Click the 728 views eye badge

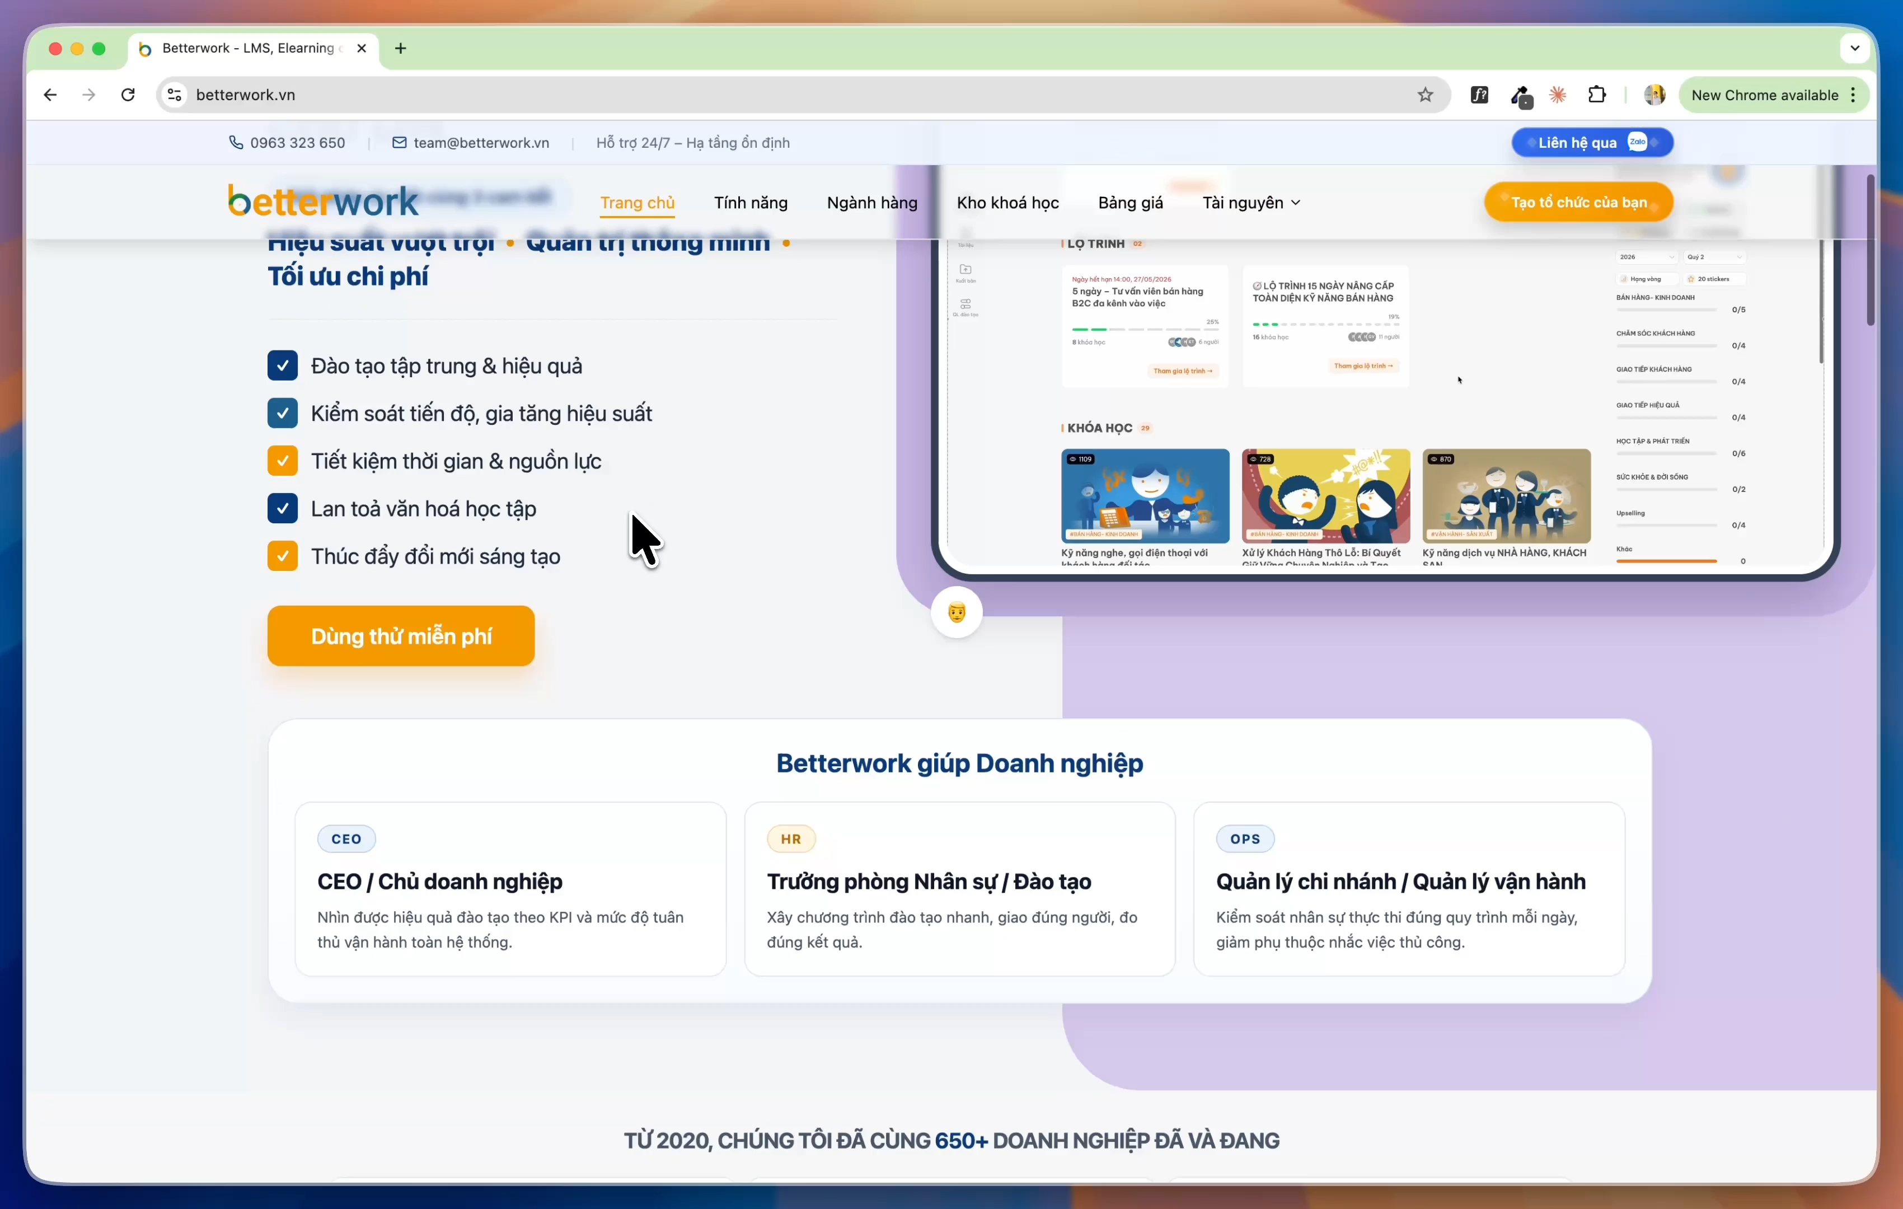[x=1260, y=459]
